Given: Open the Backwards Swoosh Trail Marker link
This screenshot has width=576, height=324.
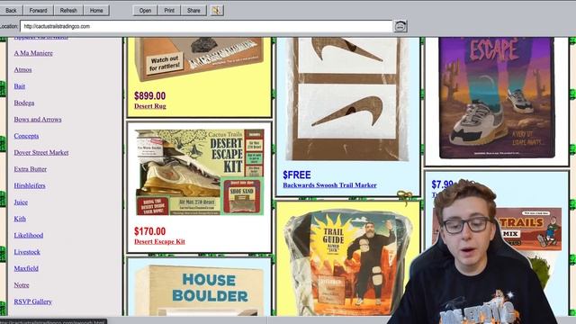Looking at the screenshot, I should tap(330, 185).
